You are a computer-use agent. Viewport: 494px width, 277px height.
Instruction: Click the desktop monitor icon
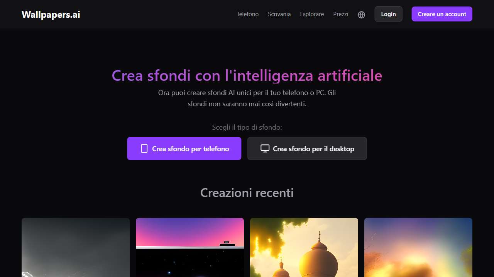point(265,149)
